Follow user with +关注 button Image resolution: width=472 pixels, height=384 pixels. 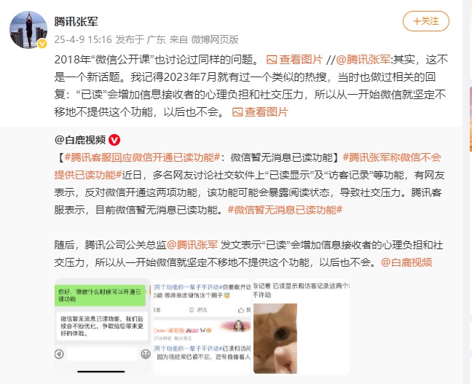[426, 21]
